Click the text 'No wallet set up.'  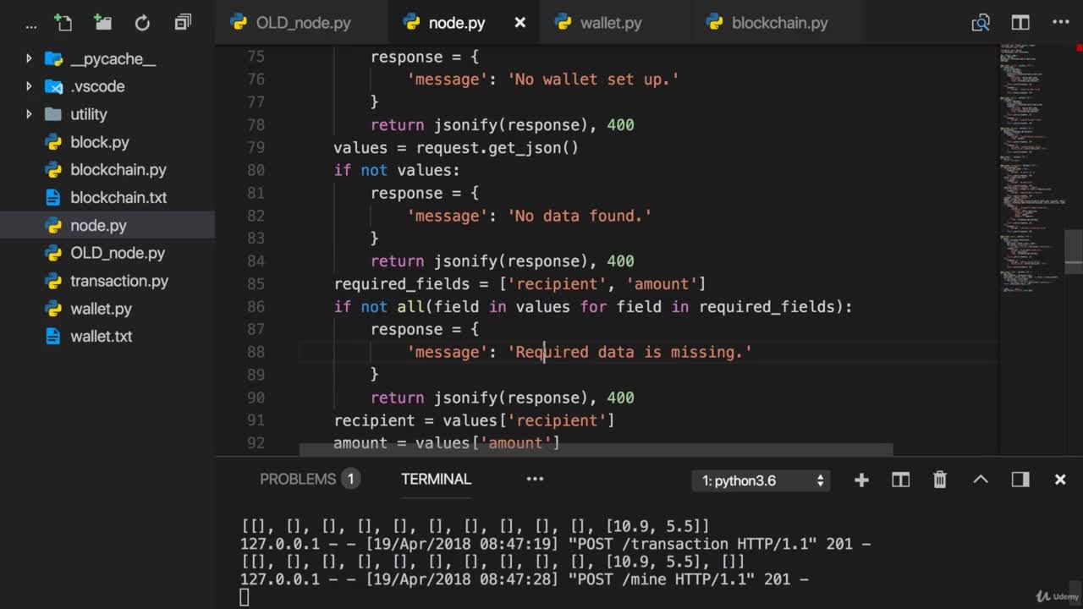593,80
